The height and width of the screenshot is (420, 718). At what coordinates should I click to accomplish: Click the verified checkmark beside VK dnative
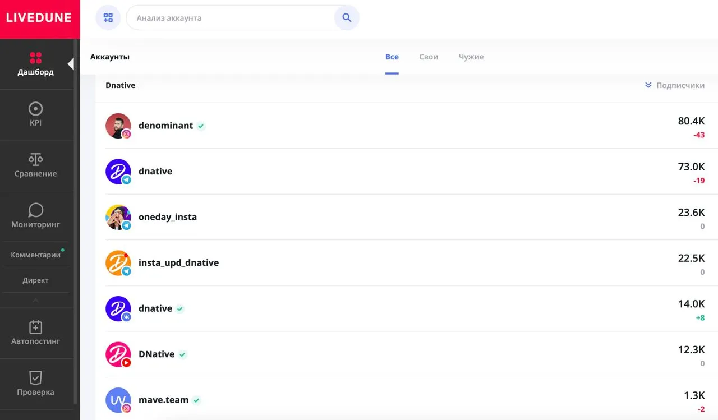coord(180,309)
